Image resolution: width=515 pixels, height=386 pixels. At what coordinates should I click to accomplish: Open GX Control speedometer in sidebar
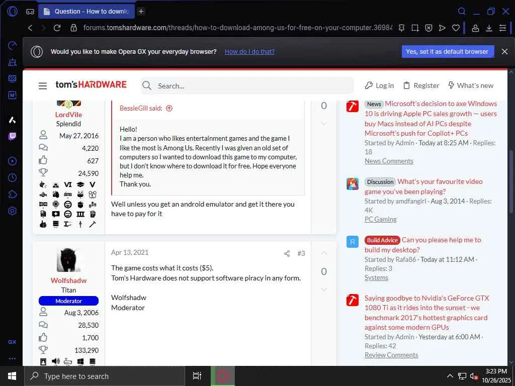pos(12,45)
